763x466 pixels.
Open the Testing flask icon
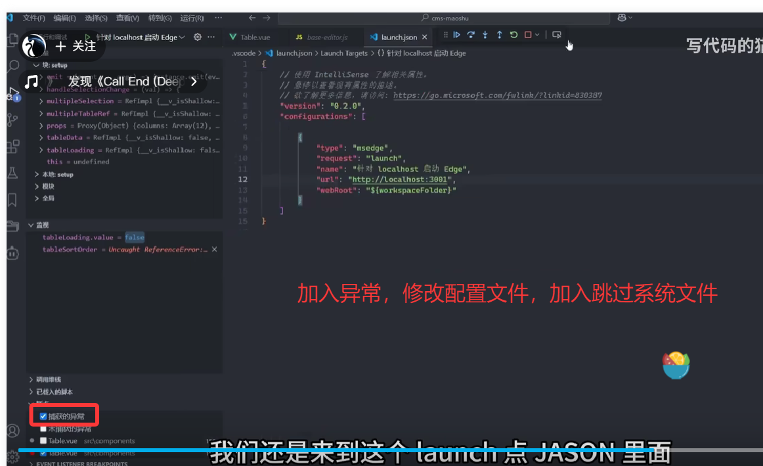click(x=13, y=173)
